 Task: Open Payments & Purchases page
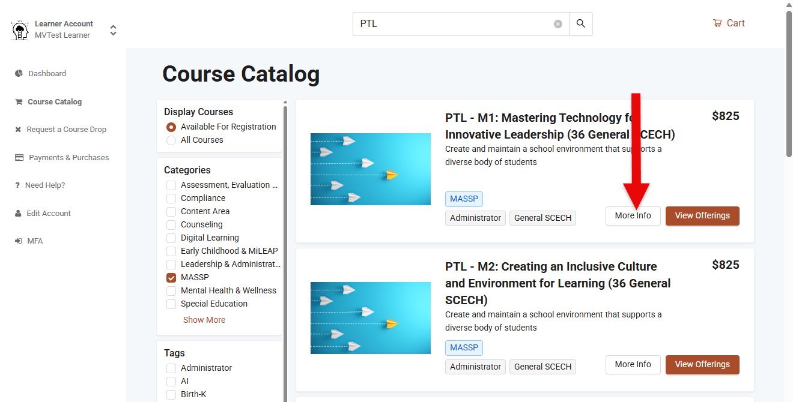click(x=69, y=158)
